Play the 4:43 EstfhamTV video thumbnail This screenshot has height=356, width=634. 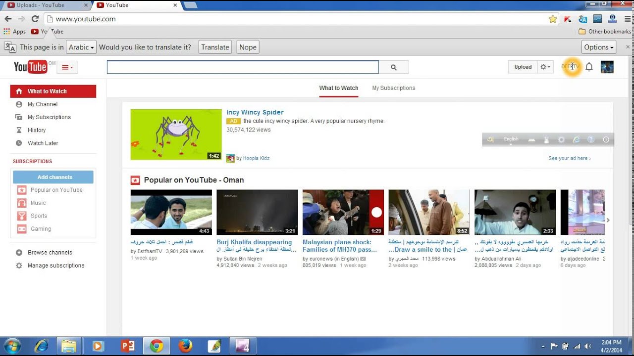171,212
